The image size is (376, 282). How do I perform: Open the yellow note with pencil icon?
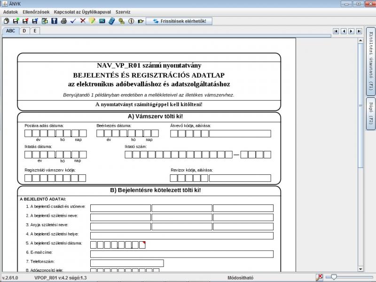(x=92, y=21)
